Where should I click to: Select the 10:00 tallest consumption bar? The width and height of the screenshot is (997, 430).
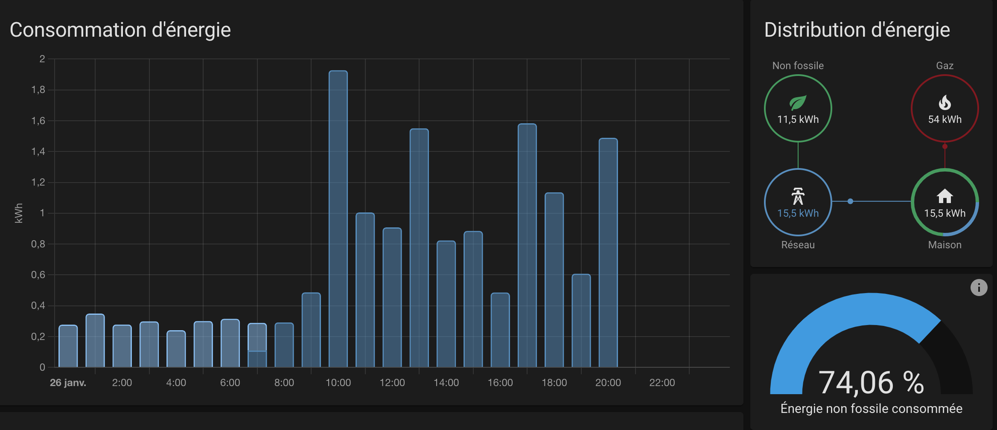(338, 219)
